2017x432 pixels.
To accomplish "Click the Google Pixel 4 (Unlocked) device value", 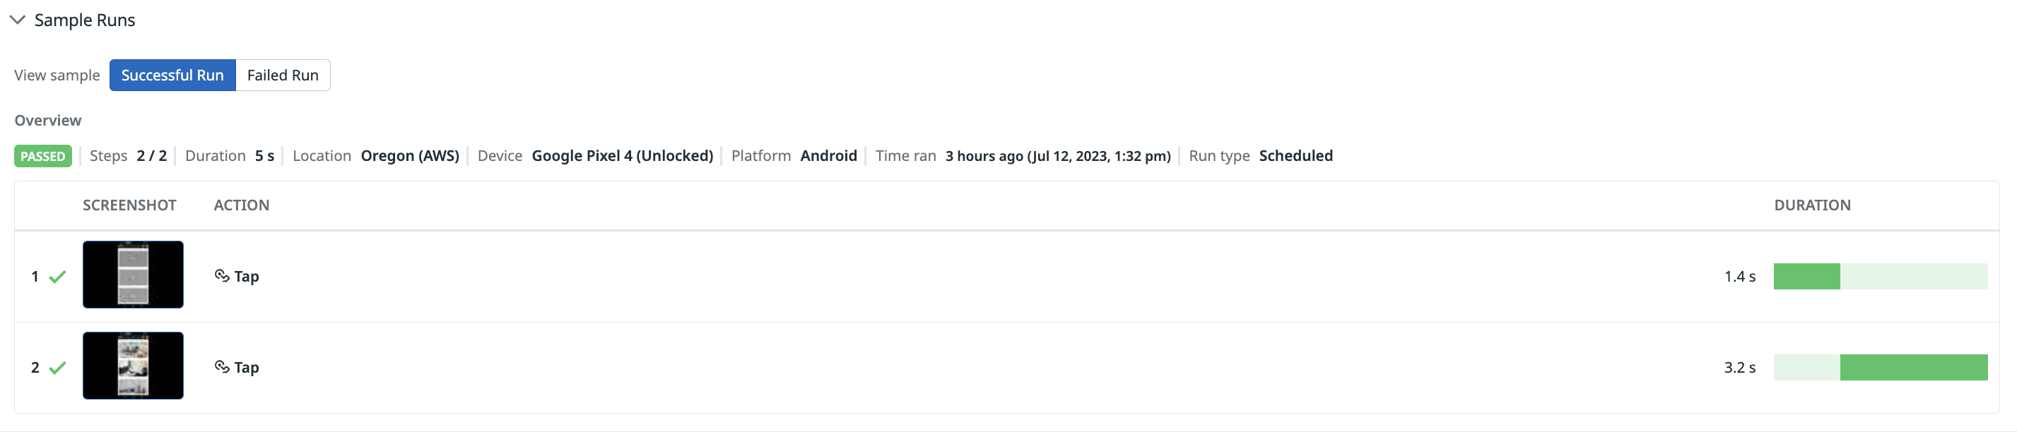I will (623, 156).
